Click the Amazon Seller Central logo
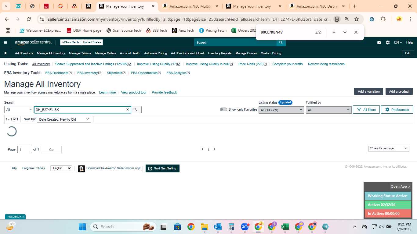The width and height of the screenshot is (417, 234). click(x=34, y=42)
